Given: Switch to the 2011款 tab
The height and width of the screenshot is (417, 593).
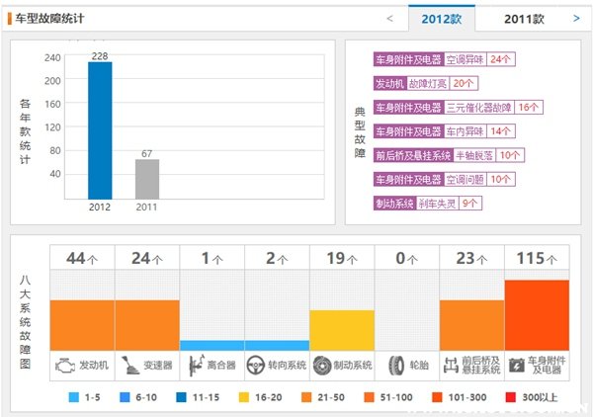Looking at the screenshot, I should pos(524,18).
